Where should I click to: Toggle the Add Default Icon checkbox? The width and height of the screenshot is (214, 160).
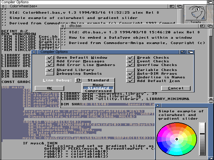[130, 81]
